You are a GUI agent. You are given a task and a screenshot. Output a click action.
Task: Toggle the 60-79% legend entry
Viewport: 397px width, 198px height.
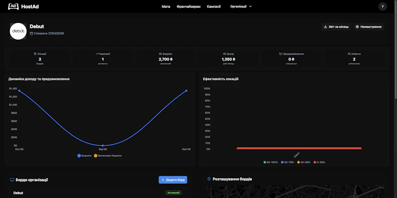click(287, 162)
